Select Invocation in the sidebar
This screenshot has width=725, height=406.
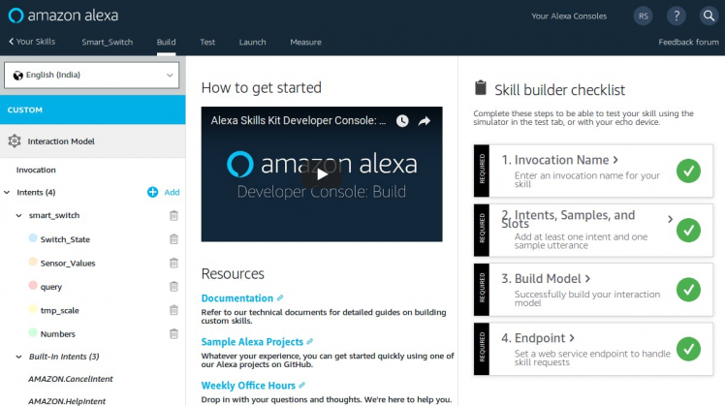[36, 170]
